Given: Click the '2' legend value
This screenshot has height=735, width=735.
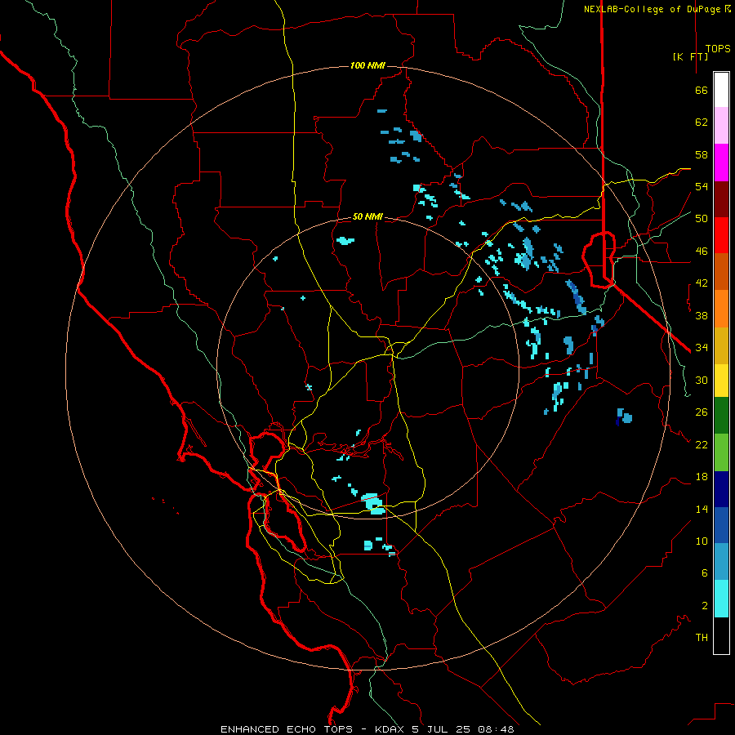Looking at the screenshot, I should (x=705, y=606).
